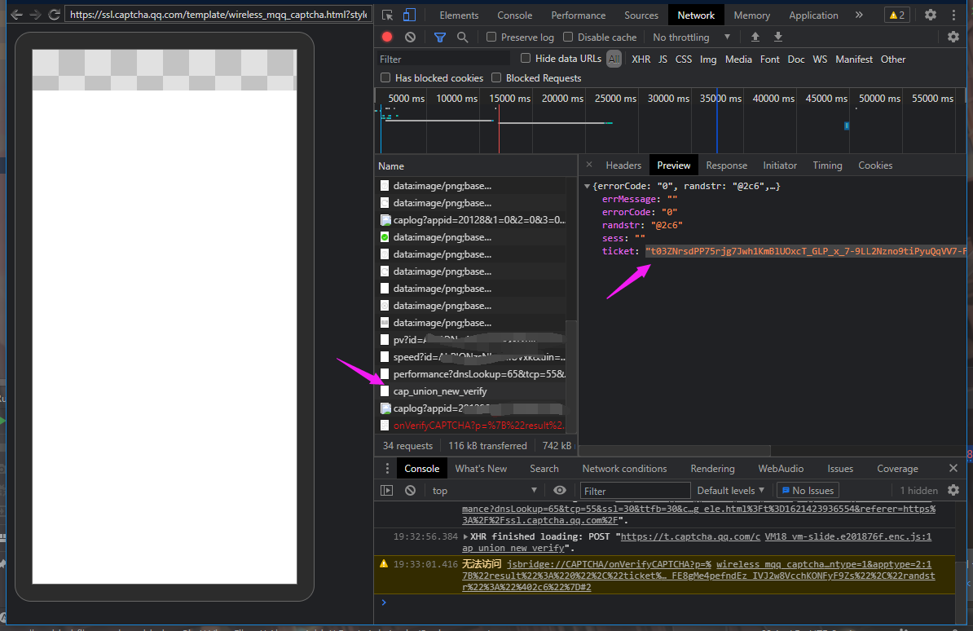The image size is (973, 631).
Task: Stop recording network log
Action: pos(387,37)
